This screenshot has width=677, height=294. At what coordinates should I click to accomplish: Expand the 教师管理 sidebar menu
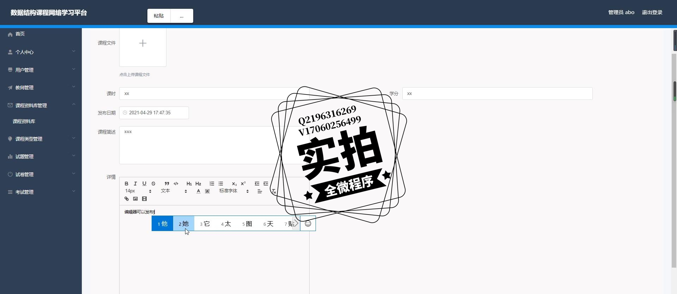41,88
